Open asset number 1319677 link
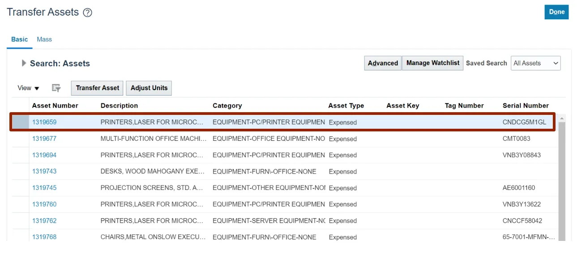The width and height of the screenshot is (577, 257). click(44, 139)
